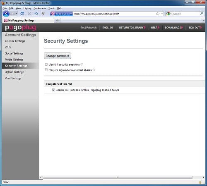Open a new tab with plus button
This screenshot has height=186, width=207.
[x=57, y=21]
